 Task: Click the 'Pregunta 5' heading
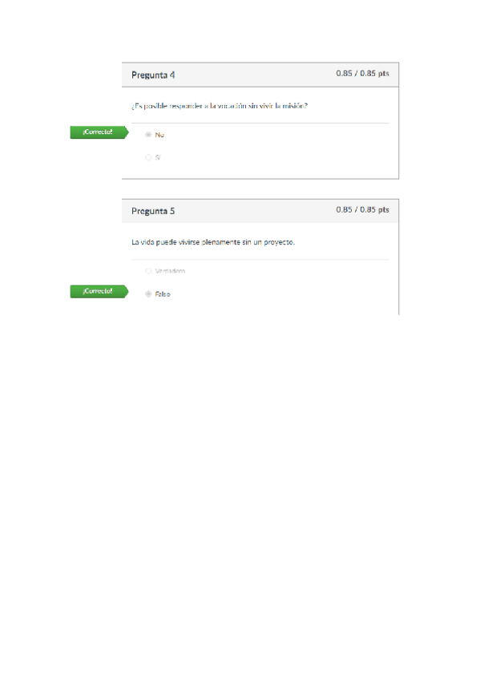[153, 211]
